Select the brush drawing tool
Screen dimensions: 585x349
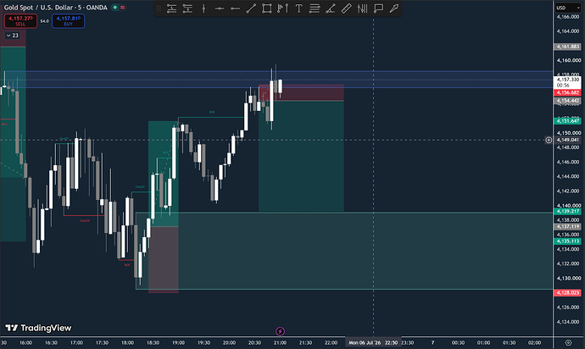394,8
